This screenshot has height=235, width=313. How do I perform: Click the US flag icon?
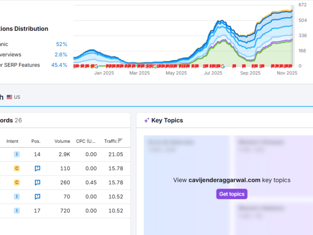tap(9, 97)
